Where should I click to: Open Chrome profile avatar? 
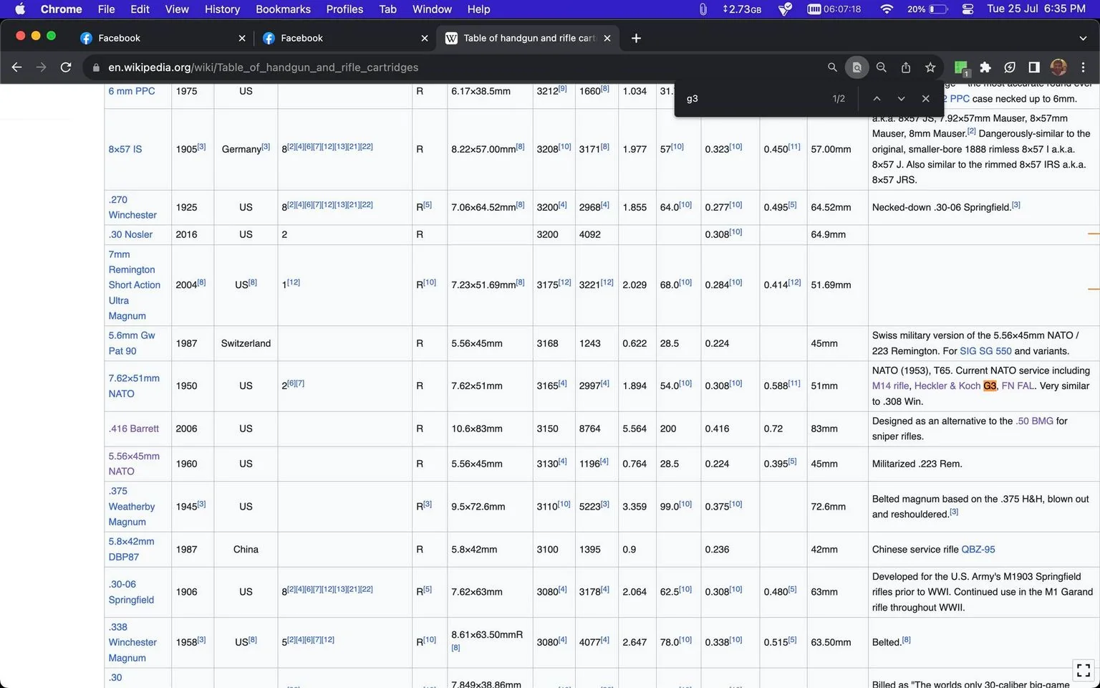[x=1058, y=67]
